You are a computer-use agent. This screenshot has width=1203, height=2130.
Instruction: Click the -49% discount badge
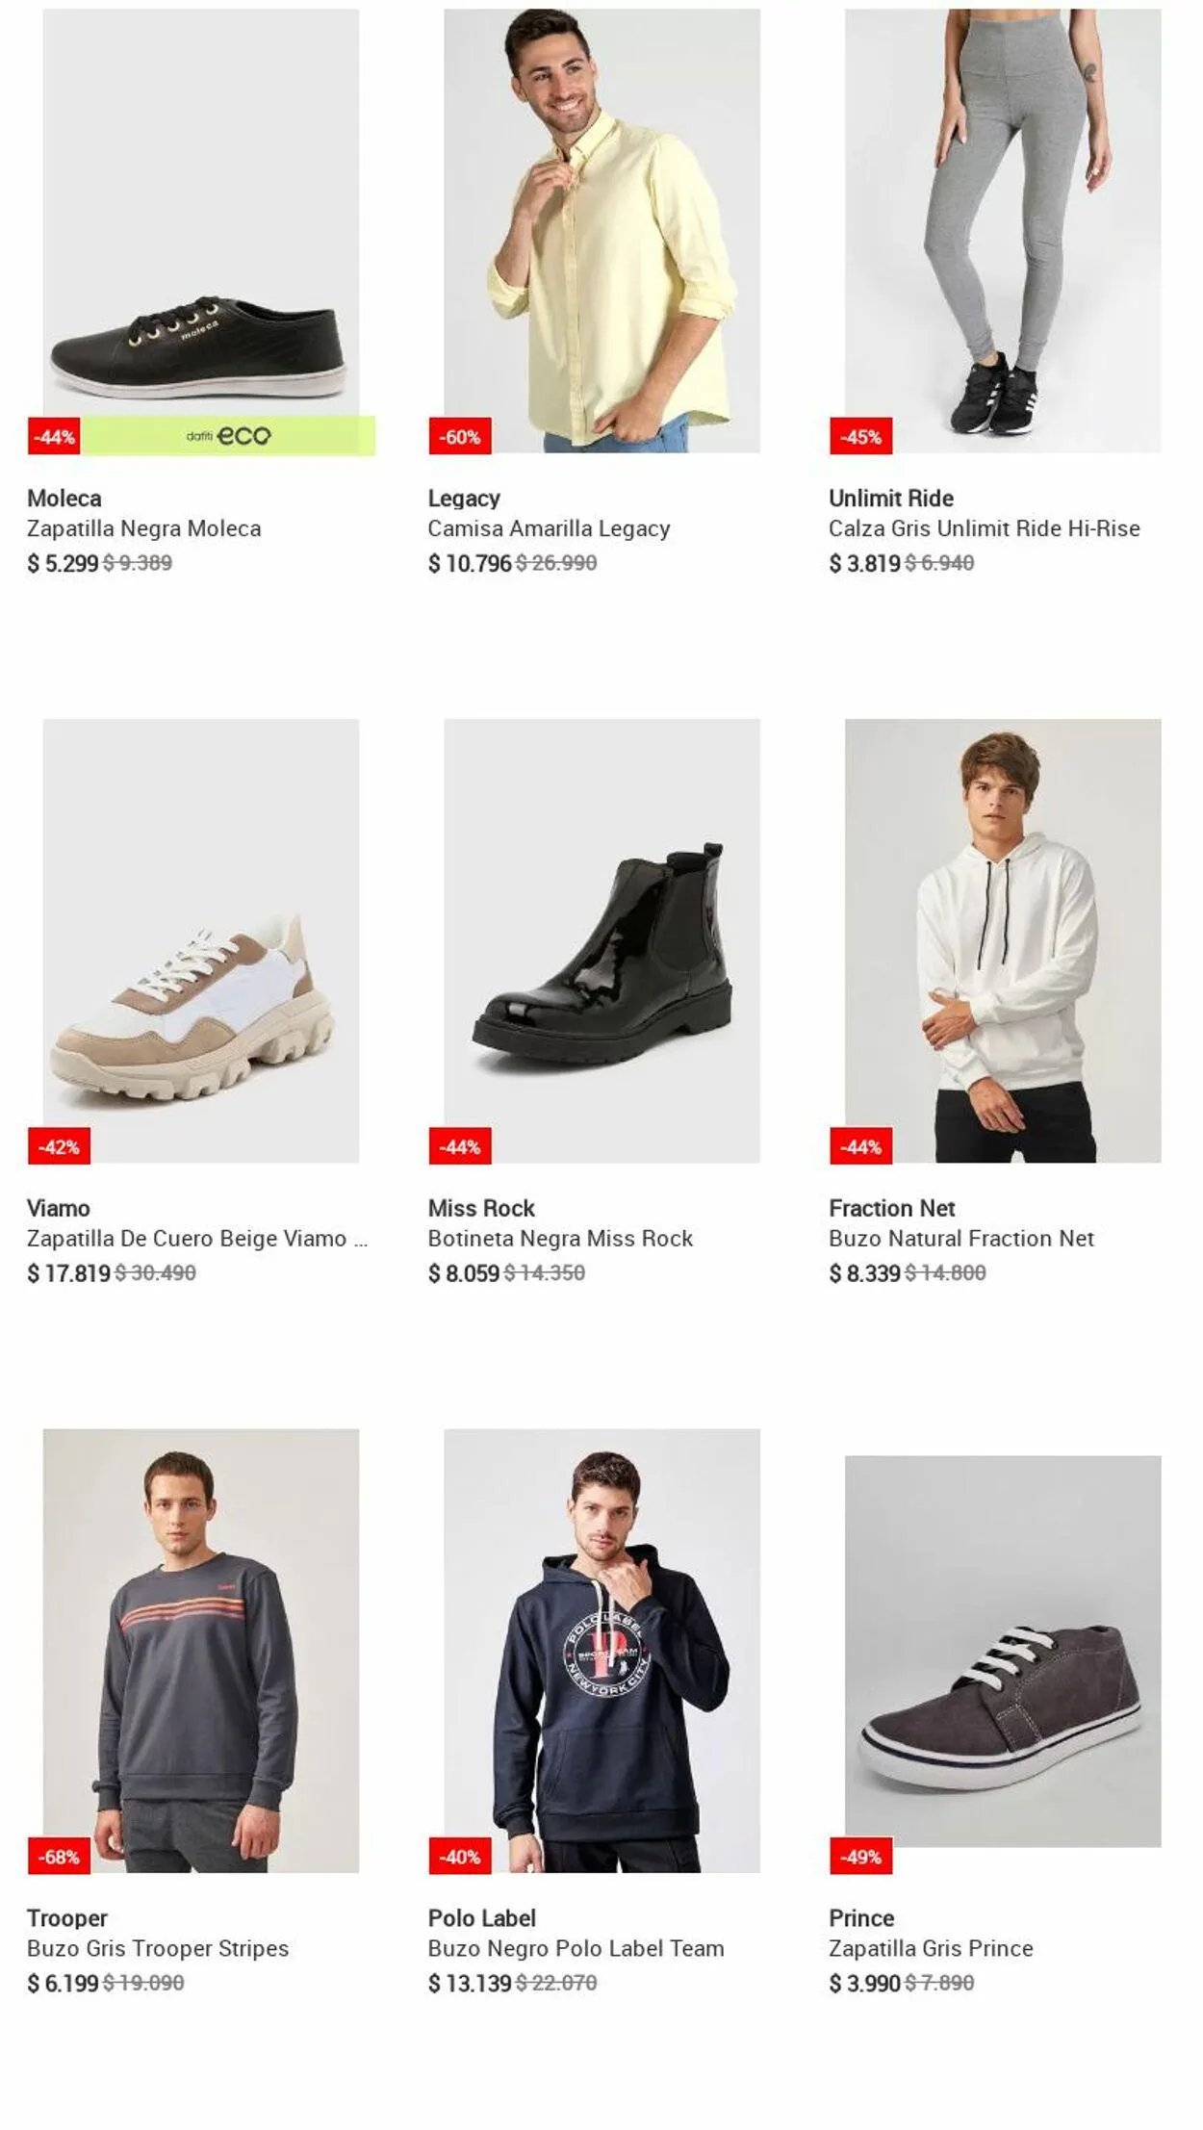point(860,1857)
